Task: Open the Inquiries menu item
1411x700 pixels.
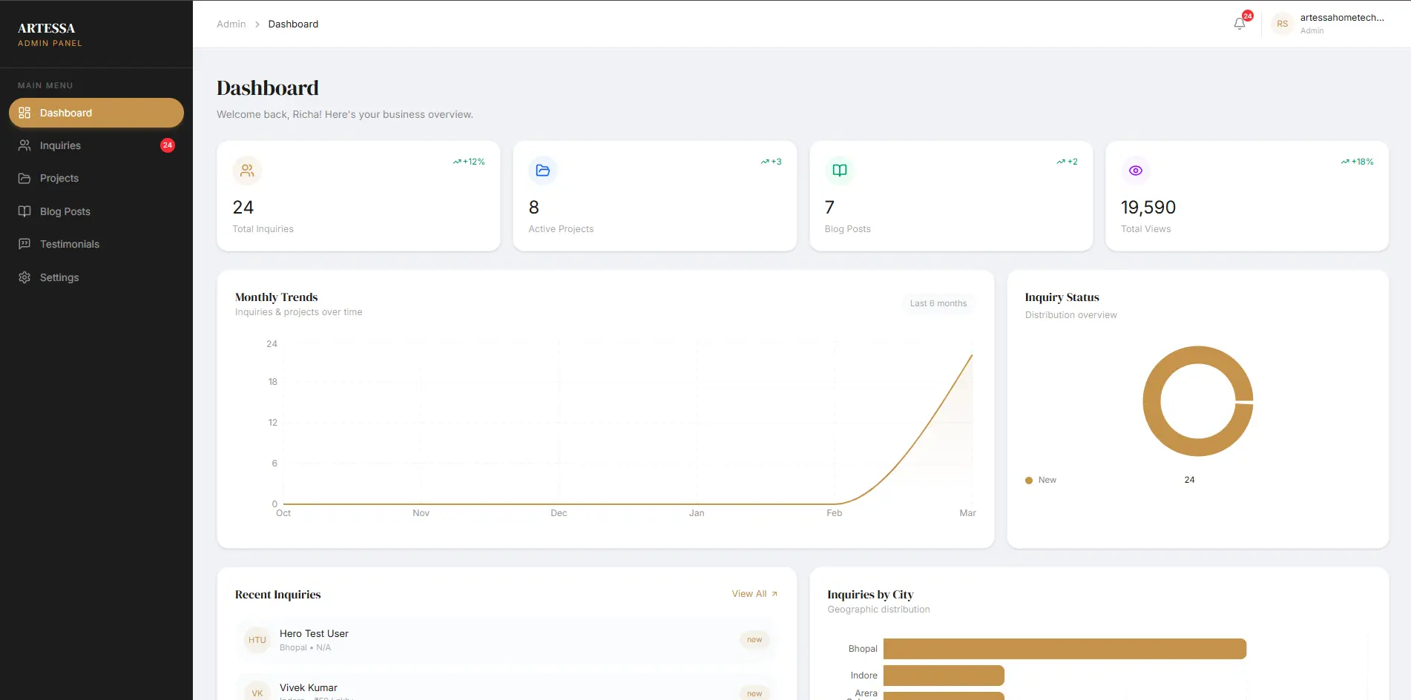Action: point(60,145)
